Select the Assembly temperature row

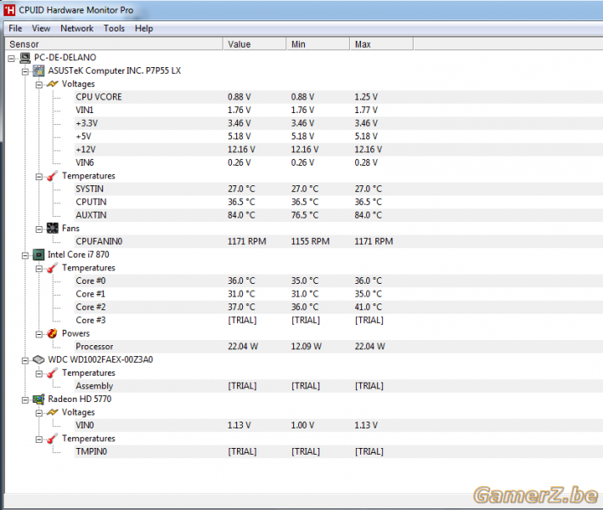pyautogui.click(x=338, y=386)
